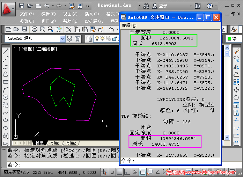Select the Erase modify tool

[x=236, y=51]
